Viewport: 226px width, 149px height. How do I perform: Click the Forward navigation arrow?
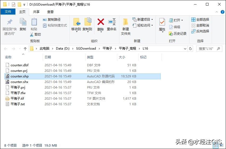tap(14, 49)
